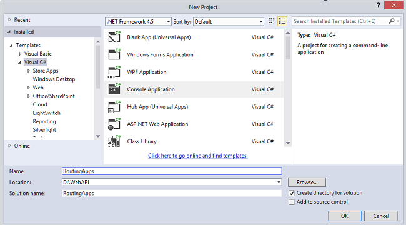Choose the ASP.NET Web Application icon
Image resolution: width=406 pixels, height=225 pixels.
(114, 124)
